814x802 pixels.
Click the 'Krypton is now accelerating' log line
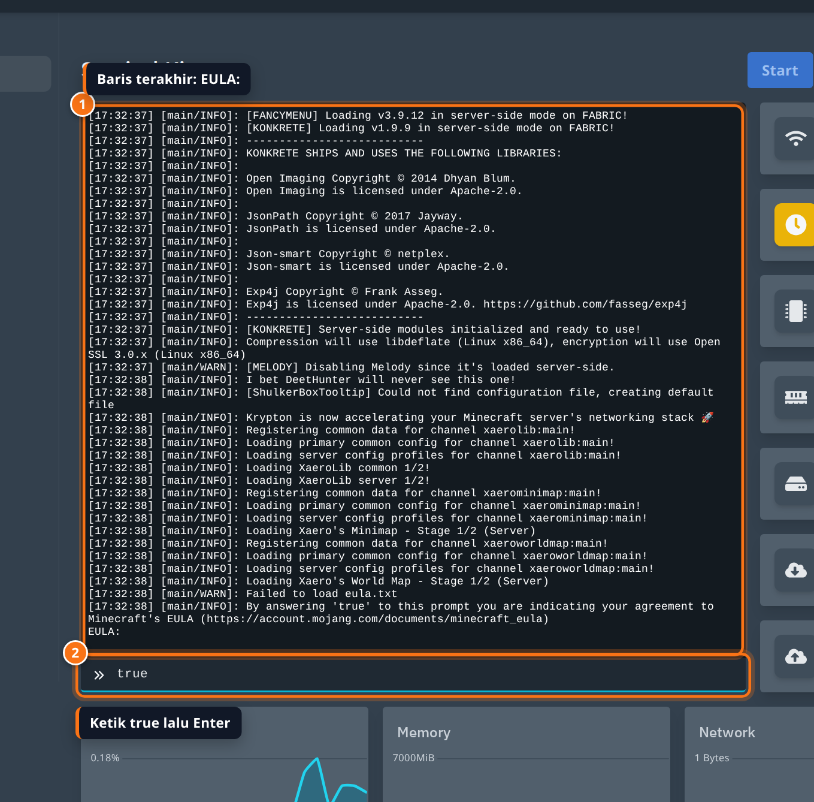pos(401,418)
